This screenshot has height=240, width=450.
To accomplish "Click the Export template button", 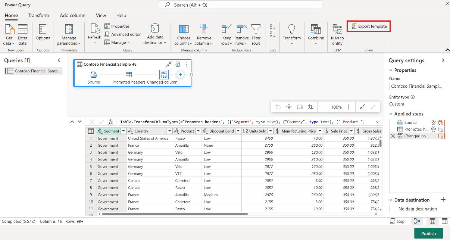I will 369,26.
